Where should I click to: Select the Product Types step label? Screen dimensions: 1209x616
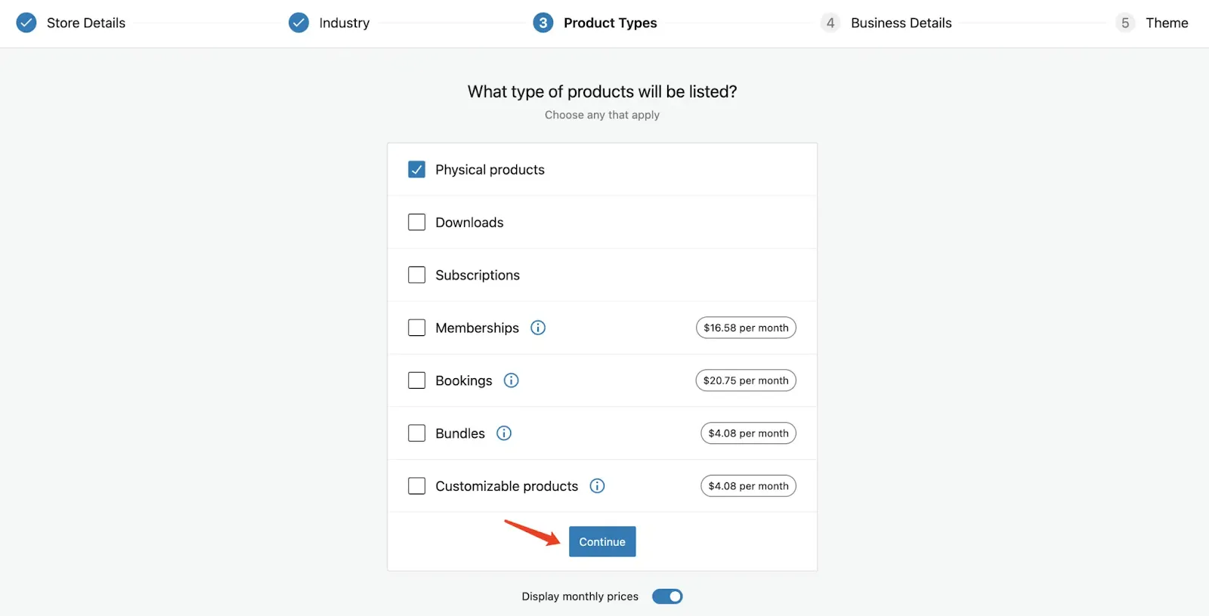coord(611,23)
